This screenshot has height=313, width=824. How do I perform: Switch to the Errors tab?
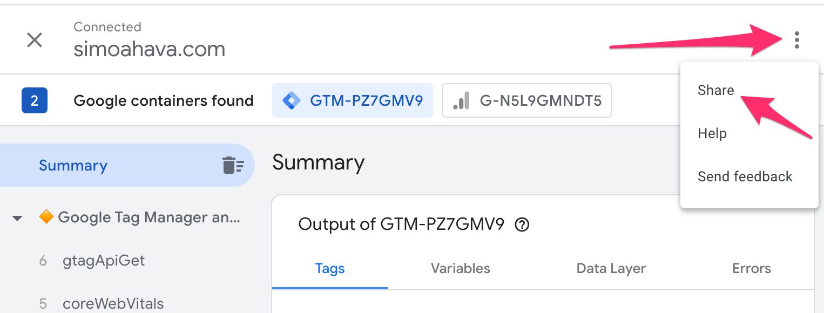(x=752, y=269)
